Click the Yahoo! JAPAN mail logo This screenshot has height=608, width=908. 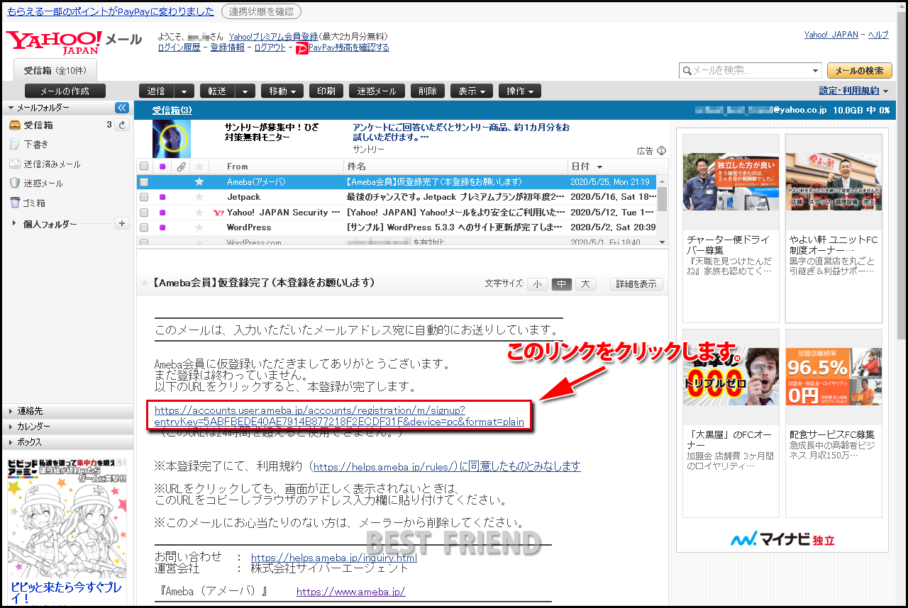coord(74,43)
